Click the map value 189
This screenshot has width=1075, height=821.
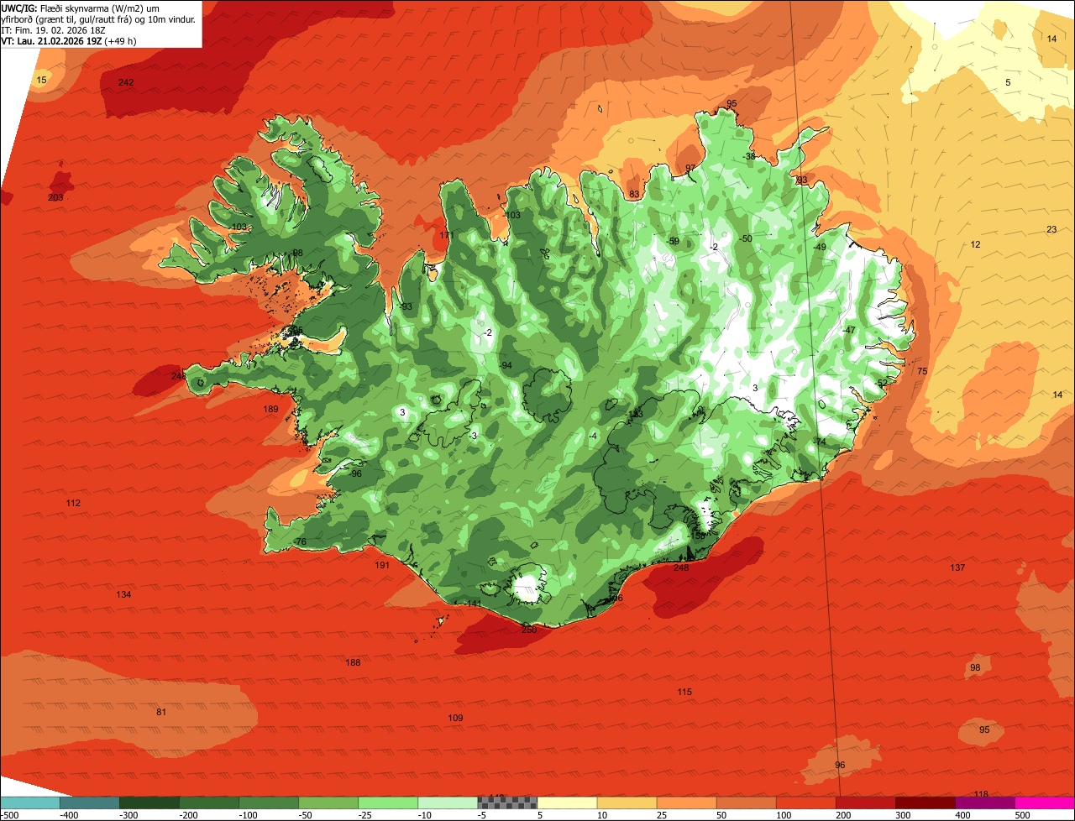click(x=270, y=409)
